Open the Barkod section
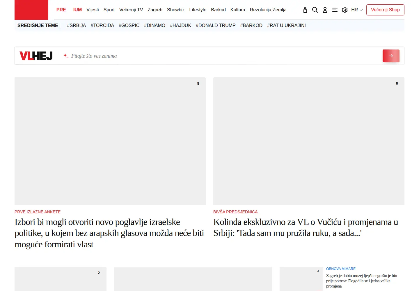 click(x=218, y=10)
